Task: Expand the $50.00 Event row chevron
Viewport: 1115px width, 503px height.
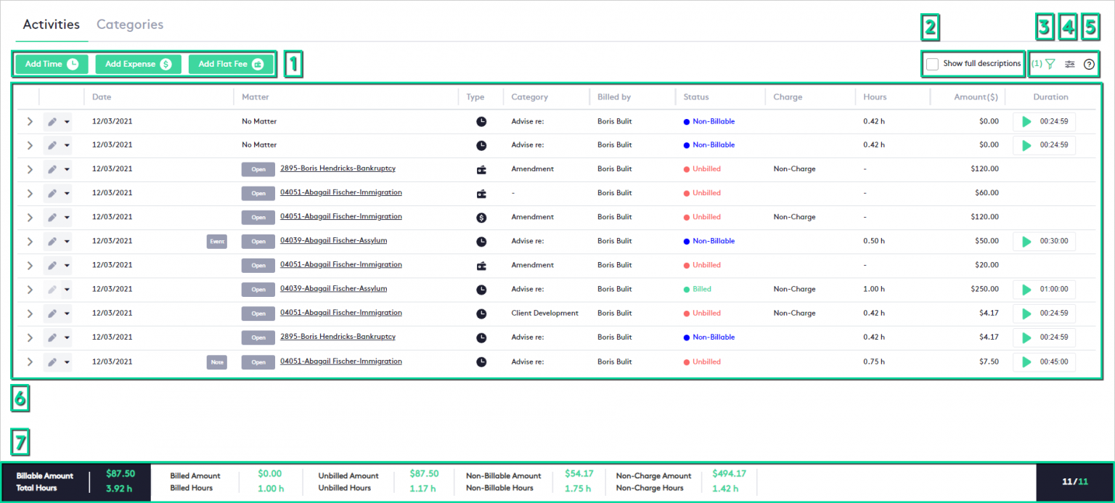Action: click(30, 241)
